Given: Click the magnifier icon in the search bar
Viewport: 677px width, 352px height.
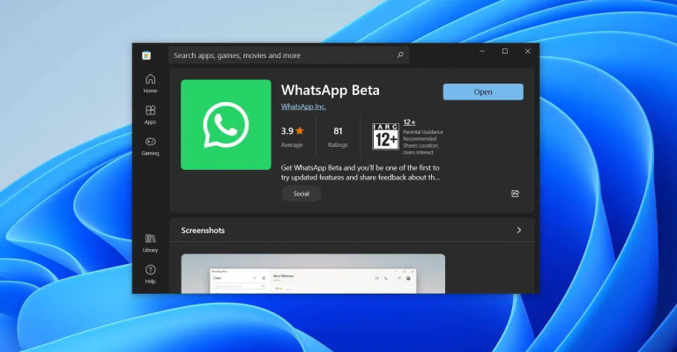Looking at the screenshot, I should point(400,55).
